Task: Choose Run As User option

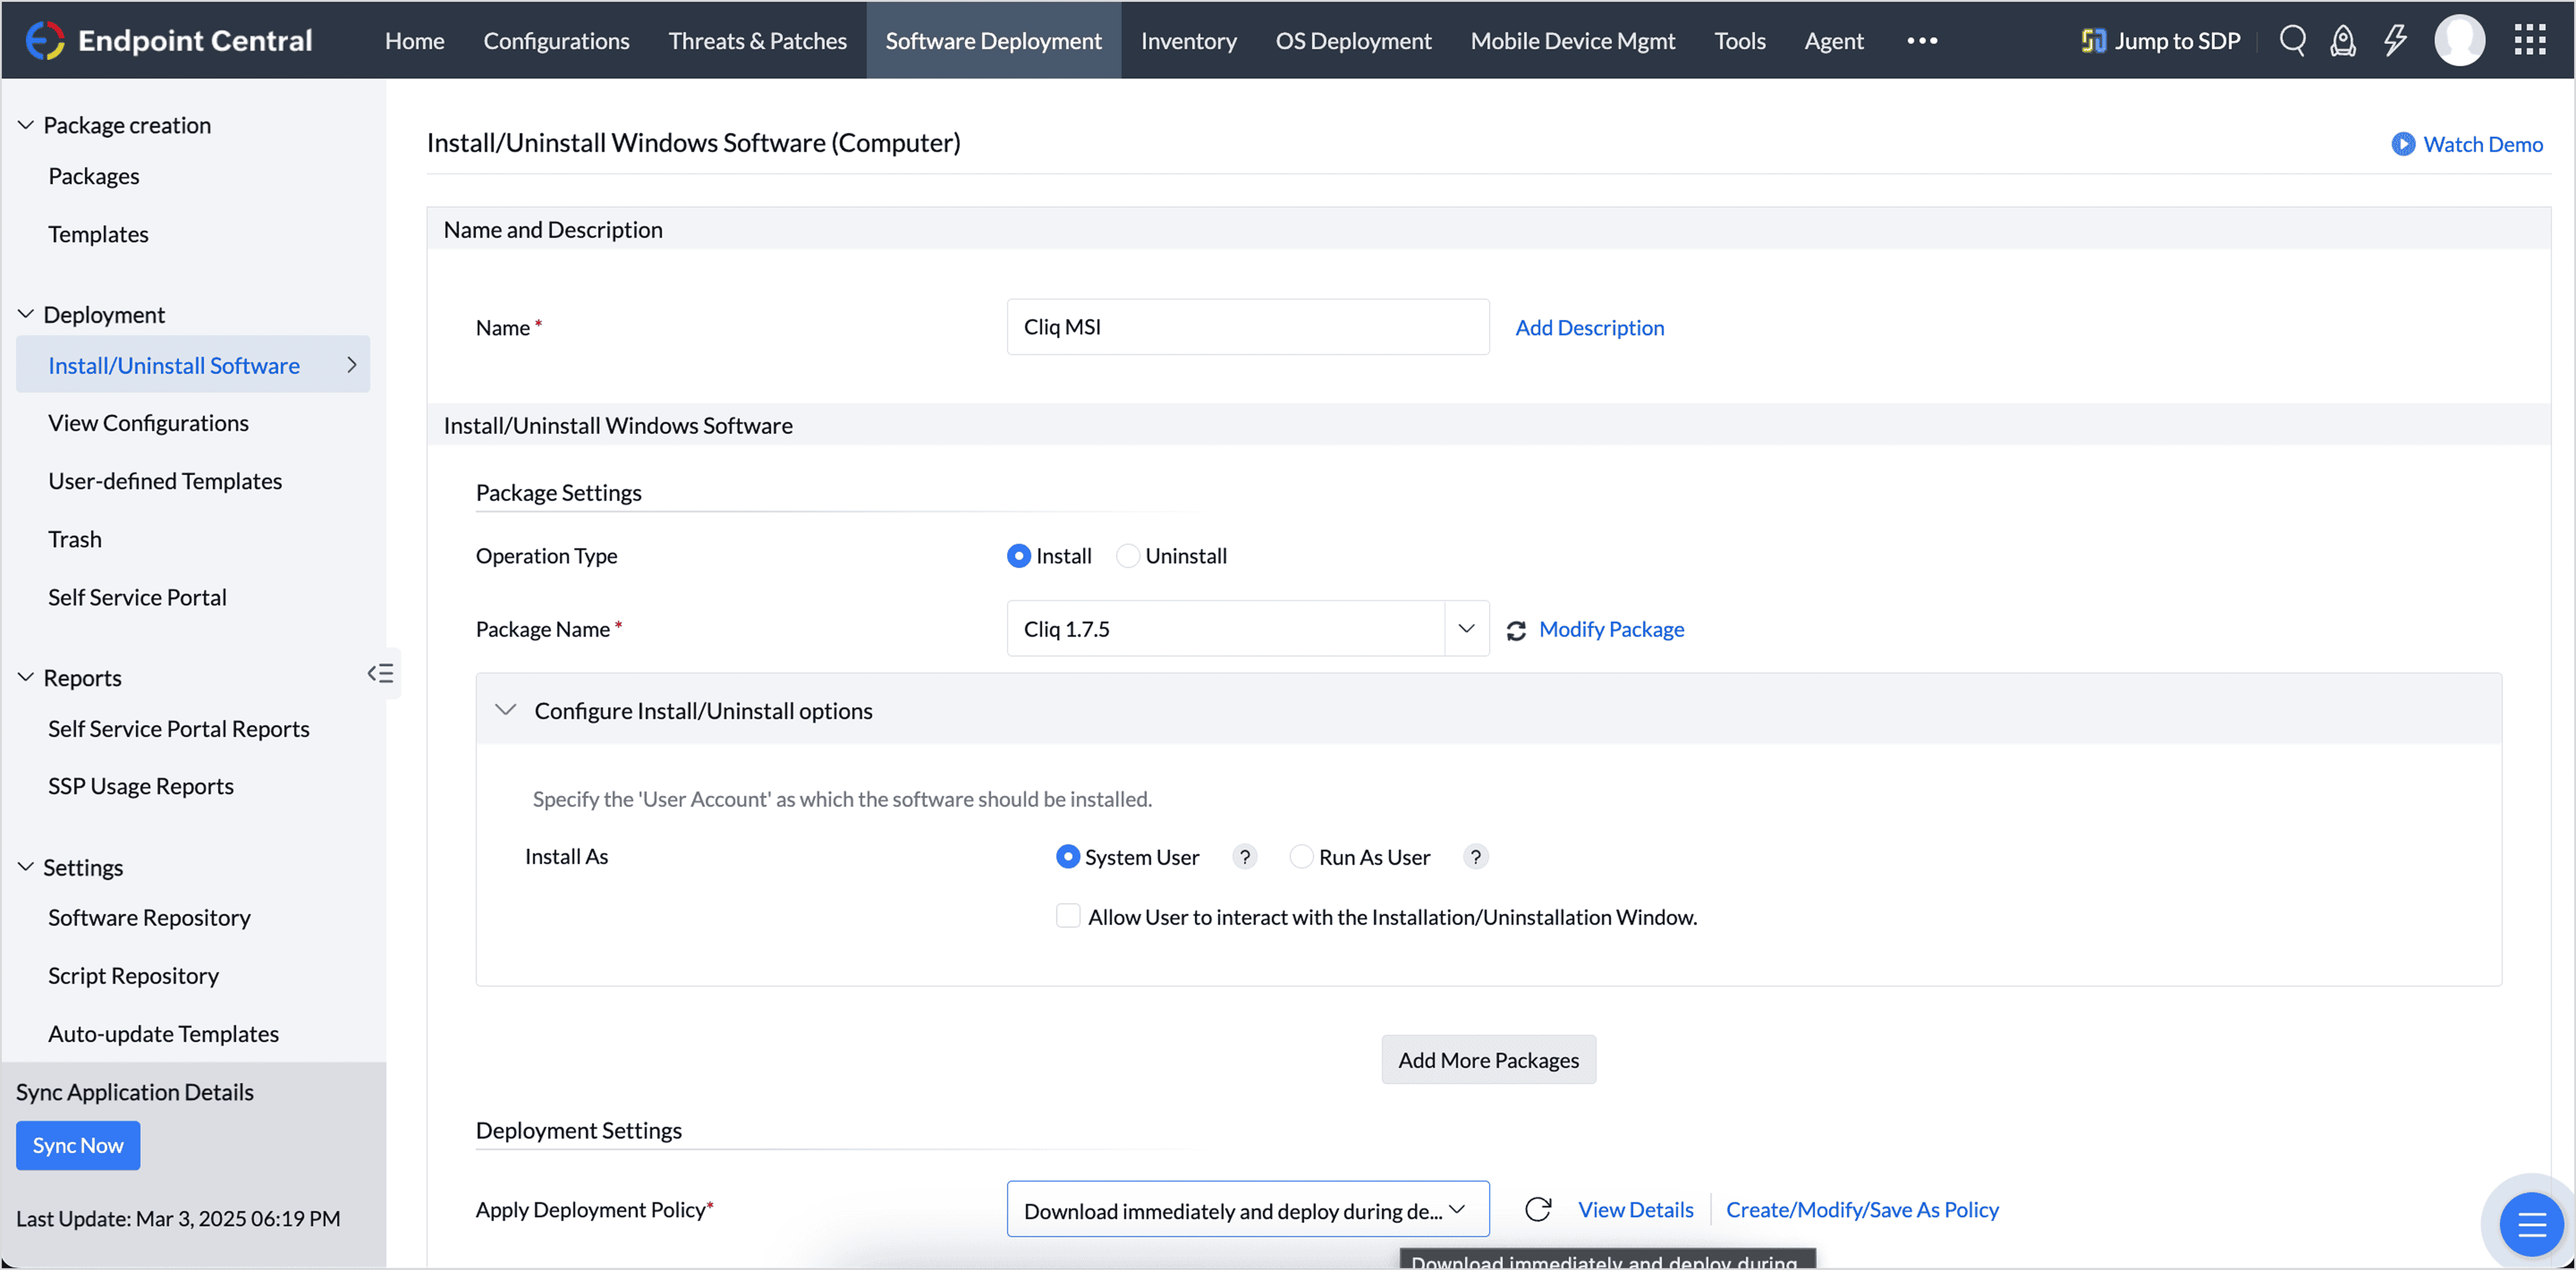Action: coord(1301,857)
